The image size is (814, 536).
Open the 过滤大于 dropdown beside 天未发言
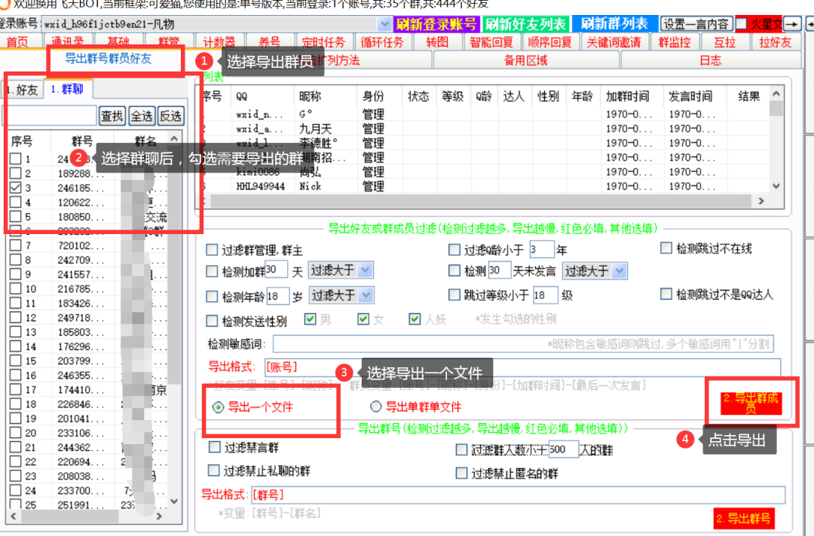595,270
